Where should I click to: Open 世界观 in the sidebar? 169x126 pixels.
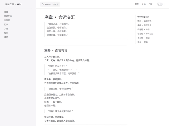7,20
